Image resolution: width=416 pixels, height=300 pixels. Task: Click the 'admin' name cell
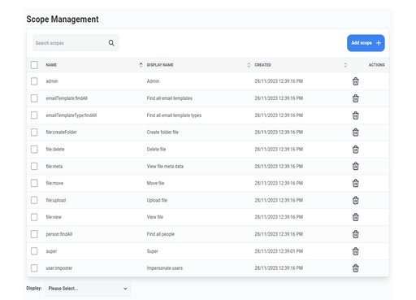click(52, 81)
